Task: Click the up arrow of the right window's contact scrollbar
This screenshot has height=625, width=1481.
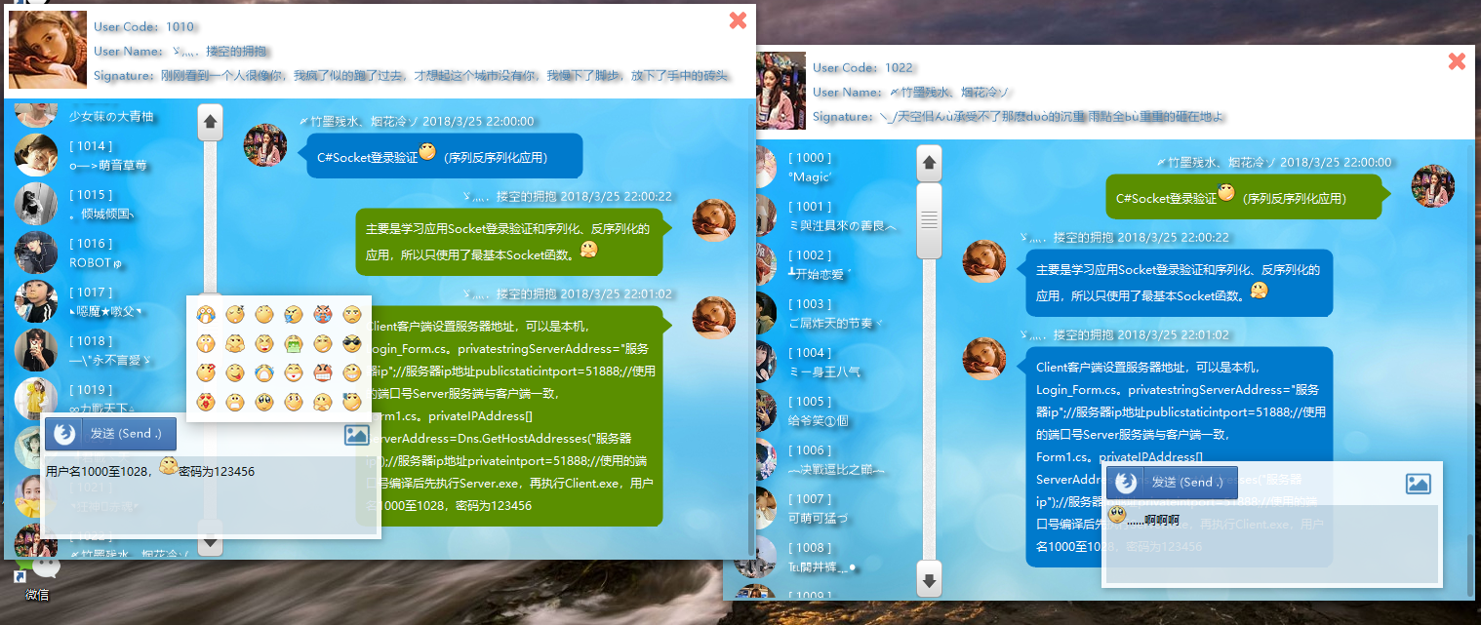Action: tap(929, 163)
